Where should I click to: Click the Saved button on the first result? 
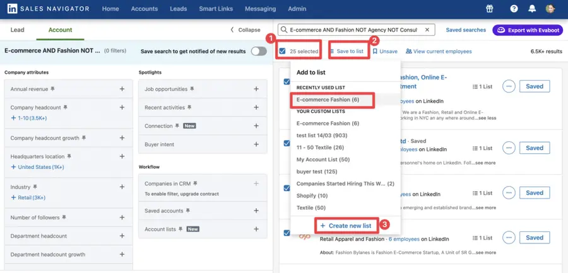535,86
